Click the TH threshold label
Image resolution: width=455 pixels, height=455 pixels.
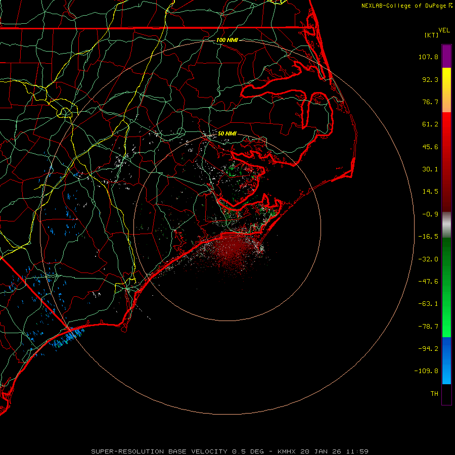pyautogui.click(x=434, y=394)
